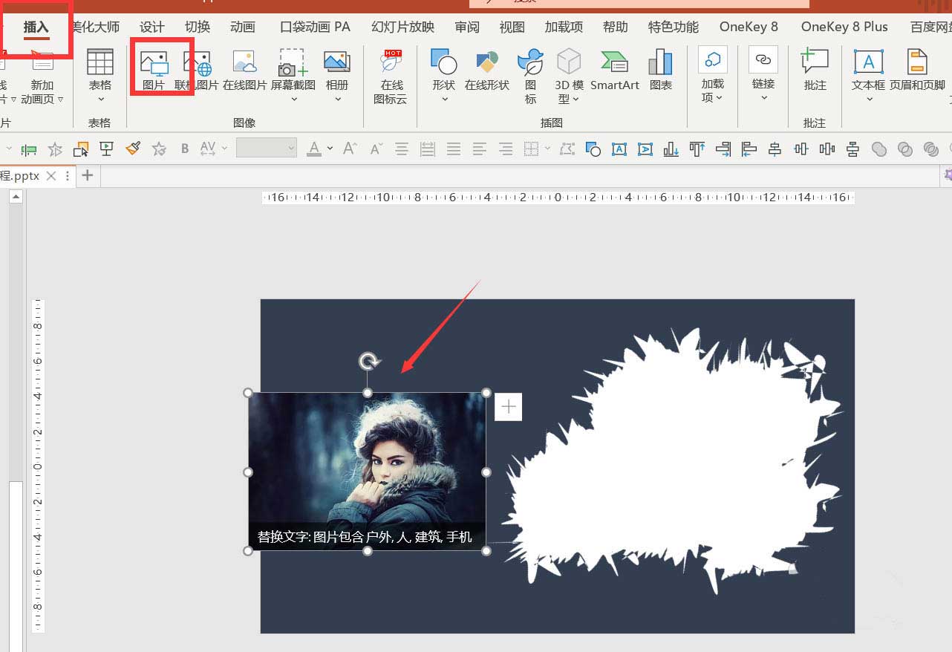This screenshot has width=952, height=652.
Task: Select the format painter brush icon
Action: point(133,149)
